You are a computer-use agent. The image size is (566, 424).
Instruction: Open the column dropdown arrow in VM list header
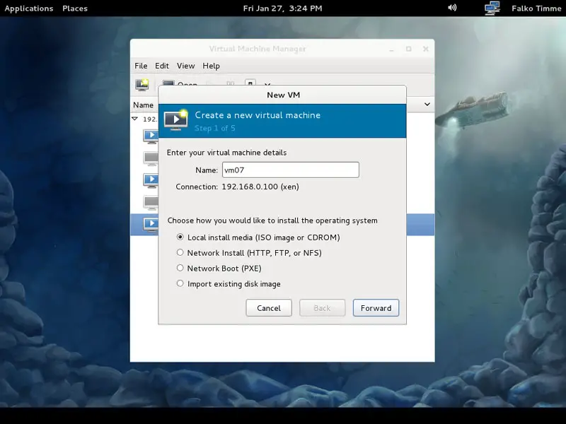point(427,104)
